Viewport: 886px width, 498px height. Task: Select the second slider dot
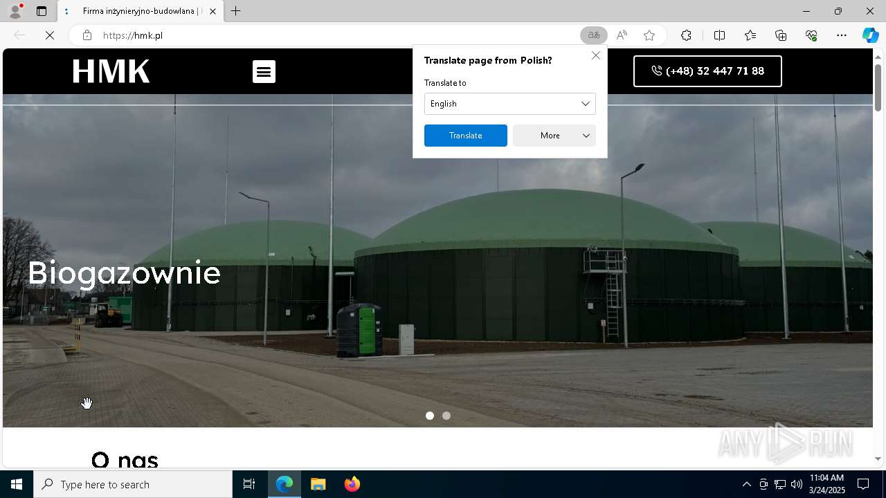tap(446, 416)
